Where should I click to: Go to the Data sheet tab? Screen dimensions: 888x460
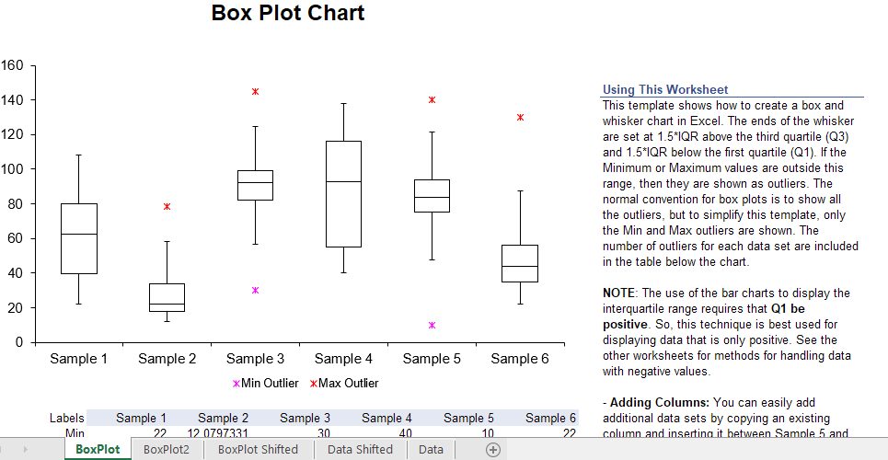[431, 450]
